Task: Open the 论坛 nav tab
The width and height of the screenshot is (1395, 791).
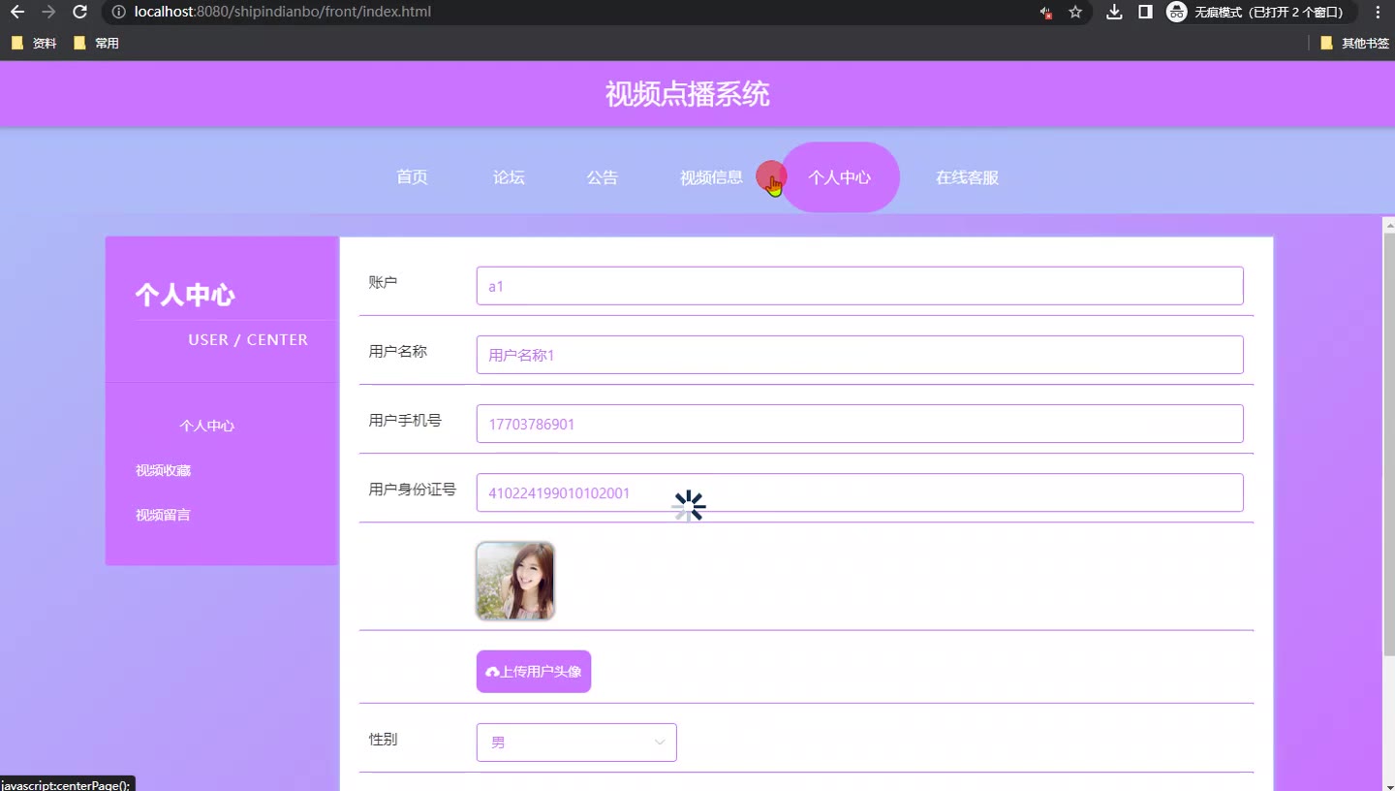Action: pos(509,177)
